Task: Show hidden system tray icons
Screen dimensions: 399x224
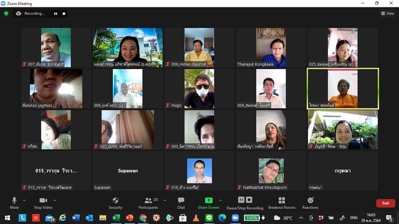Action: coord(301,218)
